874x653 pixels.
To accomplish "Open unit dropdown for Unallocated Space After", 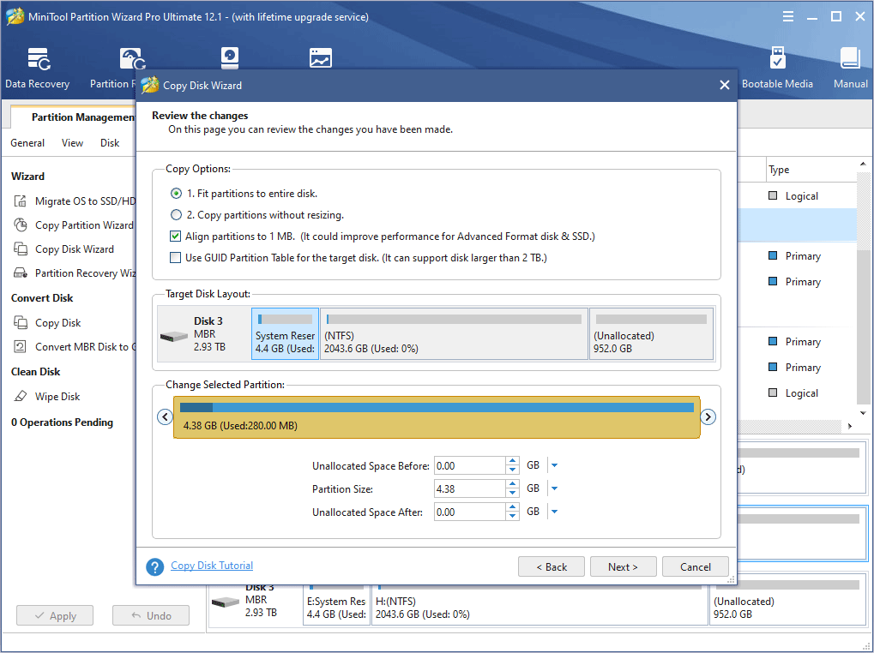I will coord(554,512).
